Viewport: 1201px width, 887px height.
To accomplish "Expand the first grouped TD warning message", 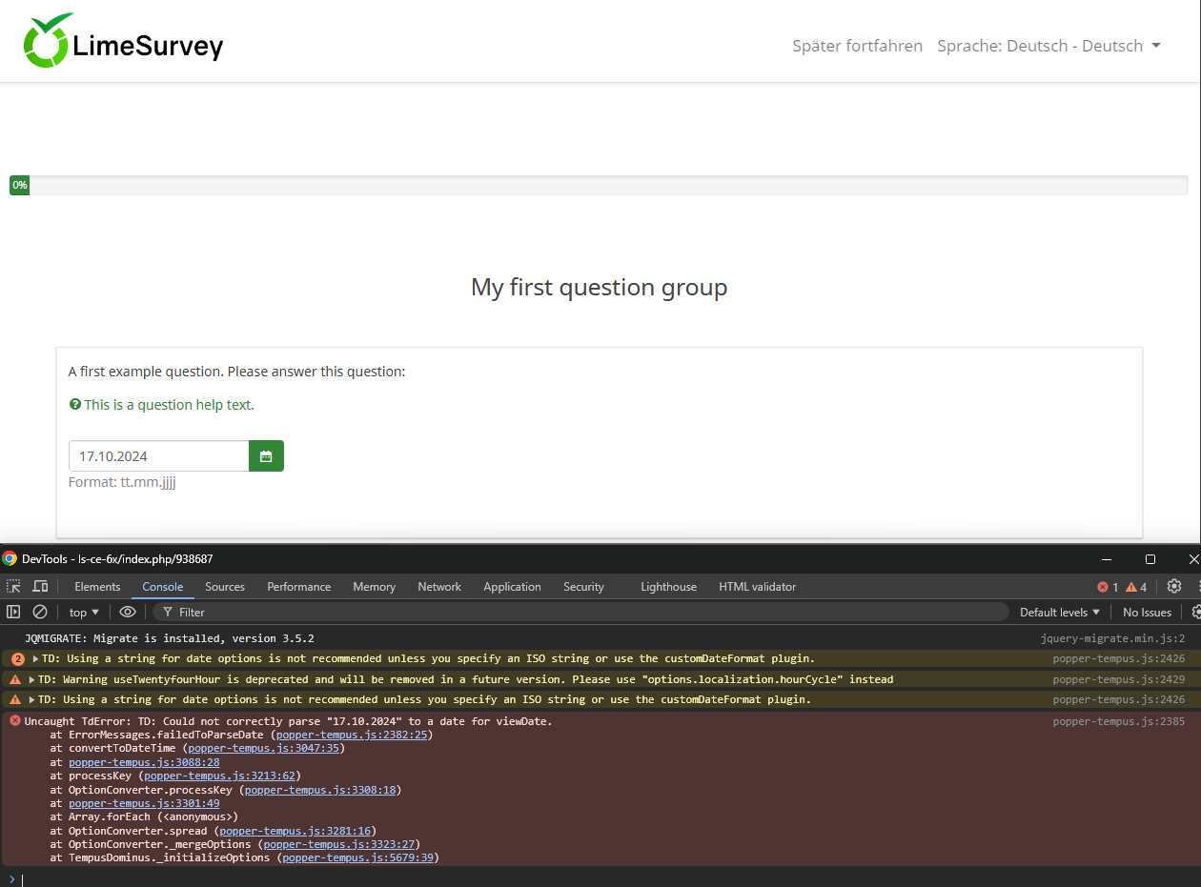I will (x=36, y=659).
